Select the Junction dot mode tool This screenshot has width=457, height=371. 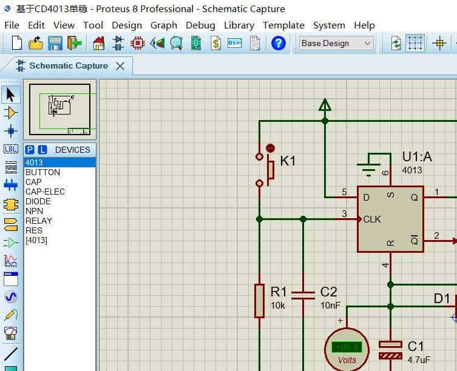click(x=10, y=131)
